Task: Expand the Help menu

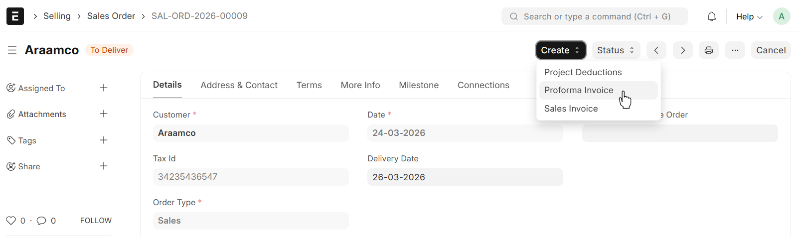Action: tap(749, 16)
